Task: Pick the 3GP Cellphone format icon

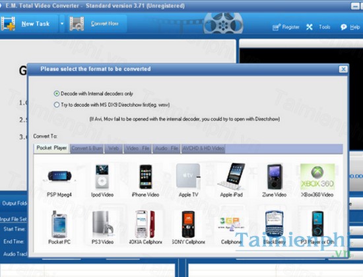Action: pos(231,224)
